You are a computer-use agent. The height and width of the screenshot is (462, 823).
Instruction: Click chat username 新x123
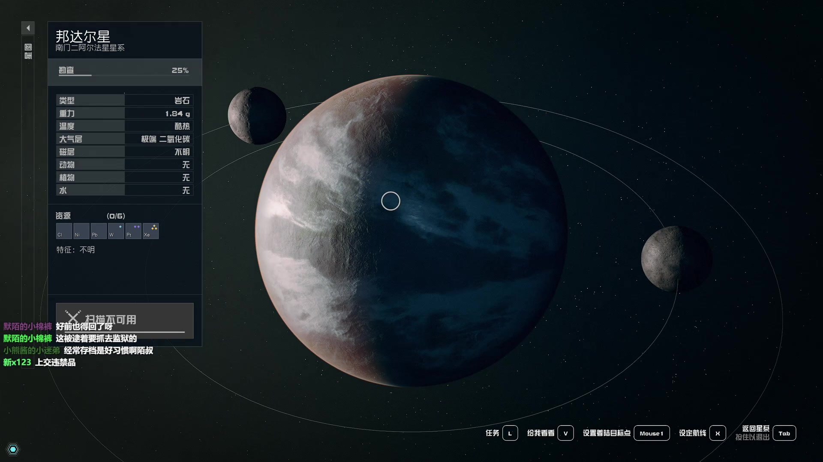(17, 362)
